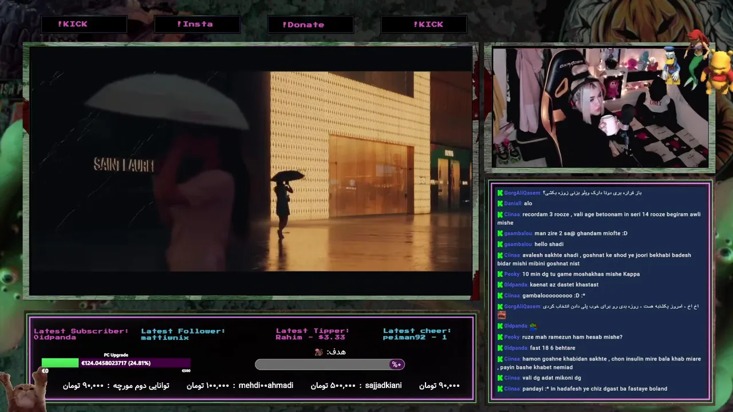
Task: Click the Winnie the Pooh figure on the webcam frame
Action: 718,72
